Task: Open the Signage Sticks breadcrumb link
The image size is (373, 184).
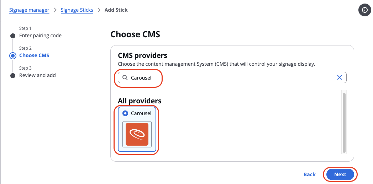Action: pos(77,10)
